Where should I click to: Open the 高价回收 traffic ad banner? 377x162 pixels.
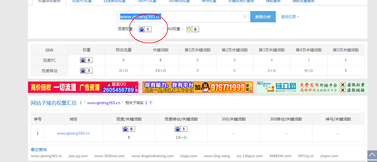click(83, 87)
